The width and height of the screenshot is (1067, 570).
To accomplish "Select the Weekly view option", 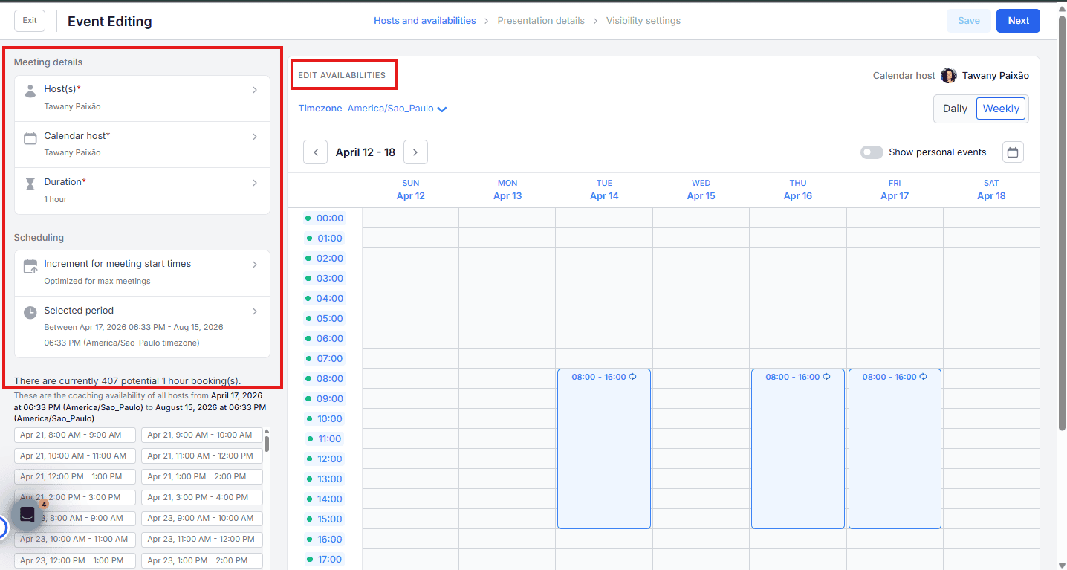I will coord(1000,109).
